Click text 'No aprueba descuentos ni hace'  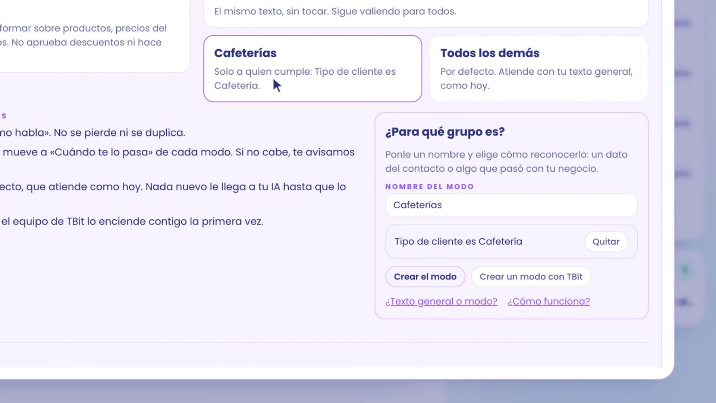[x=86, y=43]
